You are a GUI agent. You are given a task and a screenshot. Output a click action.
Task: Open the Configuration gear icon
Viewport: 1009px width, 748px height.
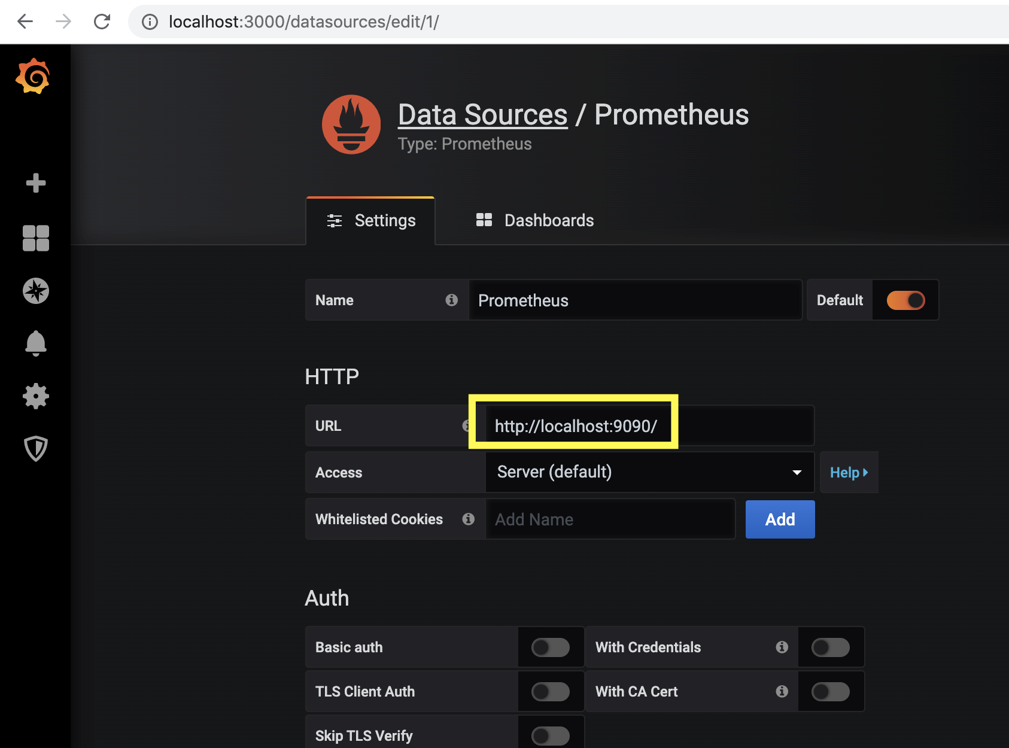36,396
